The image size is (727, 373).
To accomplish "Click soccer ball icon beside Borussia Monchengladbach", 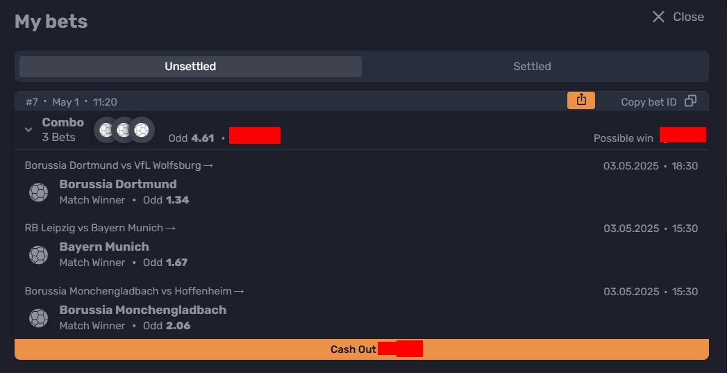I will point(38,318).
